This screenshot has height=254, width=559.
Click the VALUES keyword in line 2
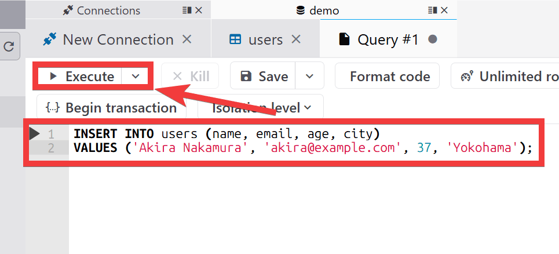96,147
